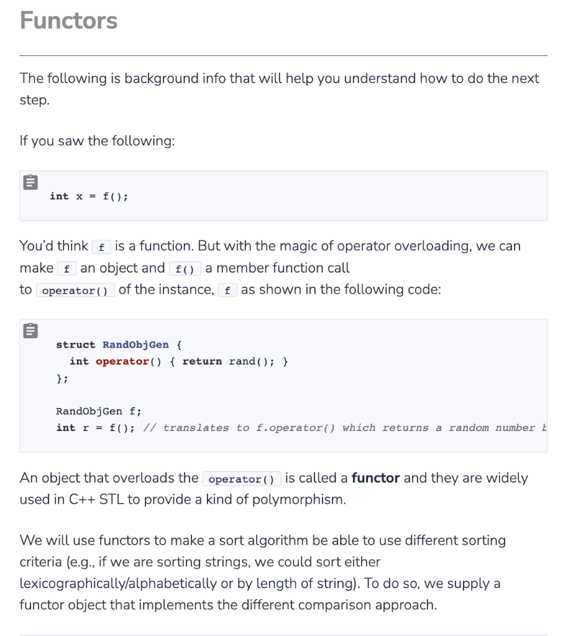Viewport: 563px width, 636px height.
Task: Click inside the 'int x = f();' code line
Action: [x=89, y=196]
